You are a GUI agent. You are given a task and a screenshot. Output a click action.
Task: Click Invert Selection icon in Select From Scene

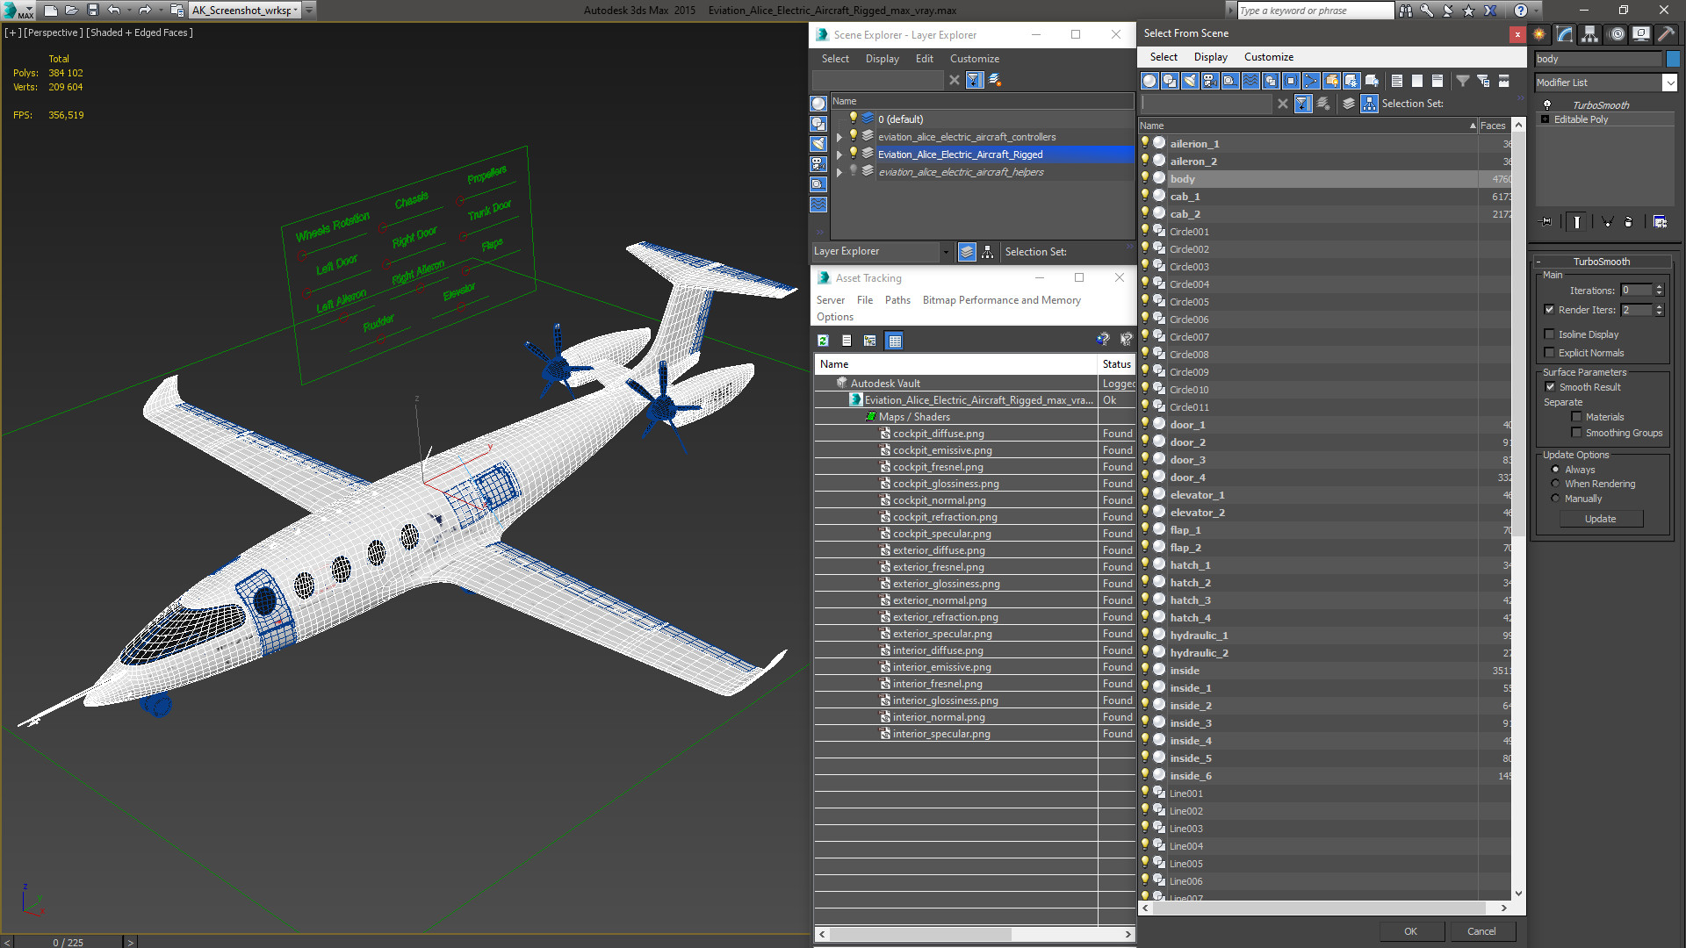pos(1437,81)
